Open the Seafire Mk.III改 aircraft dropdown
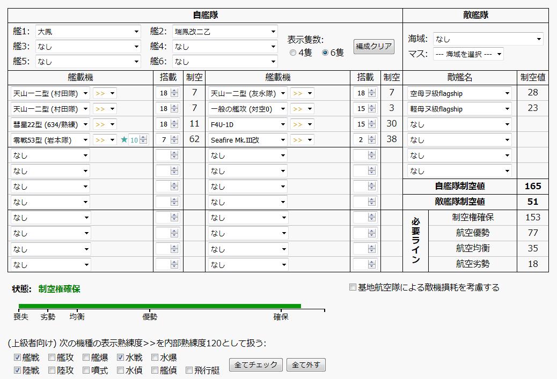The height and width of the screenshot is (379, 557). [247, 140]
